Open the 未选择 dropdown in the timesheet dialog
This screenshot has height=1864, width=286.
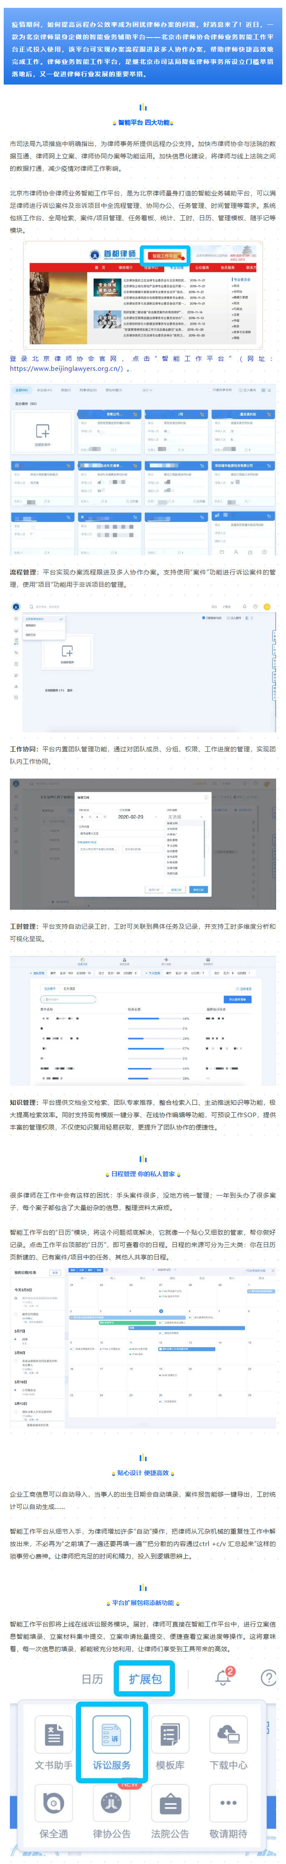[x=185, y=816]
